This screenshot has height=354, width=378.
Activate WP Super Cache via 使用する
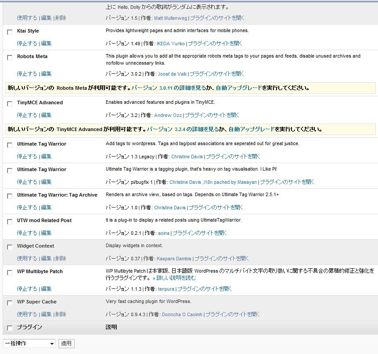27,314
